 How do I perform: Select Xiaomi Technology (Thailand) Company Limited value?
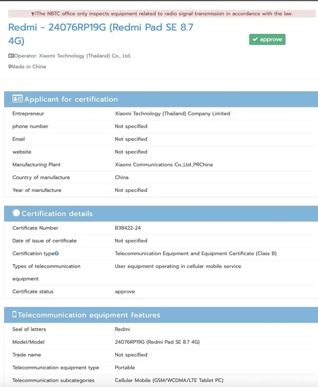pos(173,113)
